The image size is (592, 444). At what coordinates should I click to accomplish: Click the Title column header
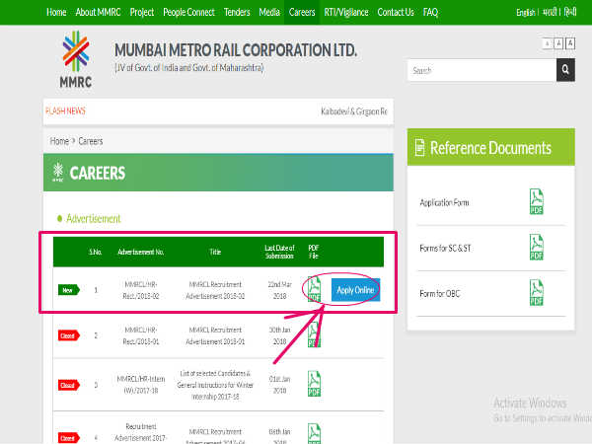click(215, 252)
